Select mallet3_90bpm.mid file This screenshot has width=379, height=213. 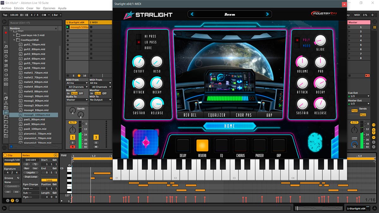coord(36,82)
